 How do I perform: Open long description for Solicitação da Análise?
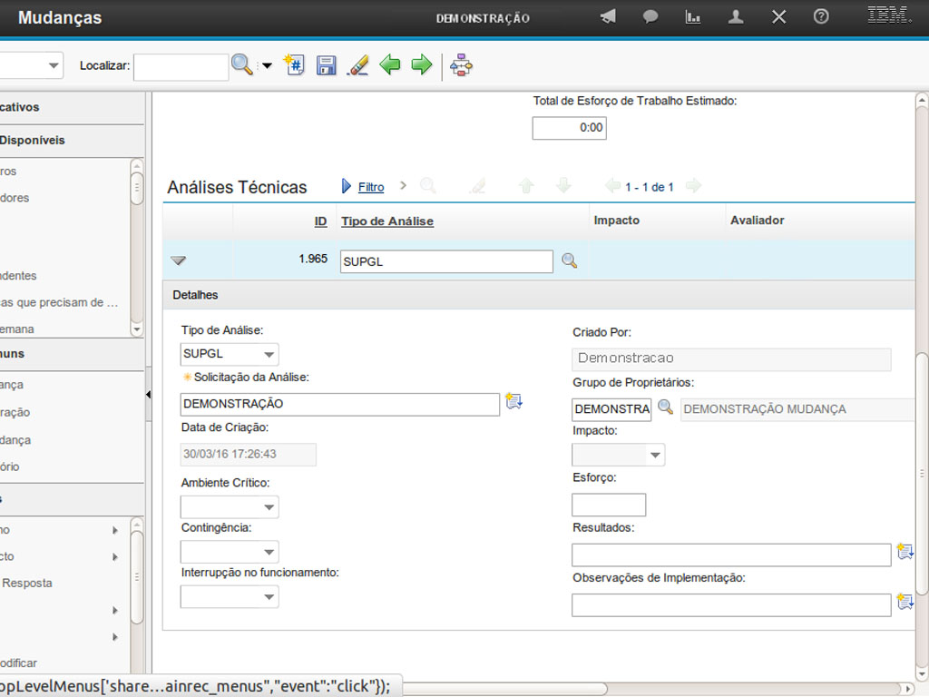pos(513,402)
